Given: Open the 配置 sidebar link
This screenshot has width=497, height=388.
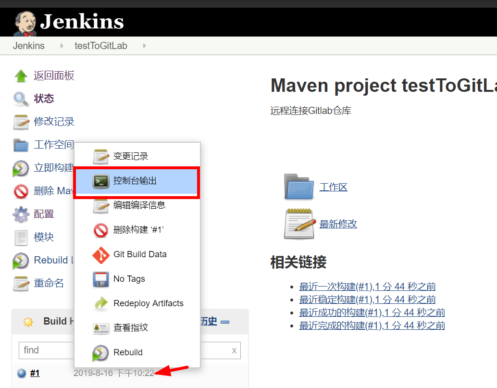Looking at the screenshot, I should pos(44,214).
